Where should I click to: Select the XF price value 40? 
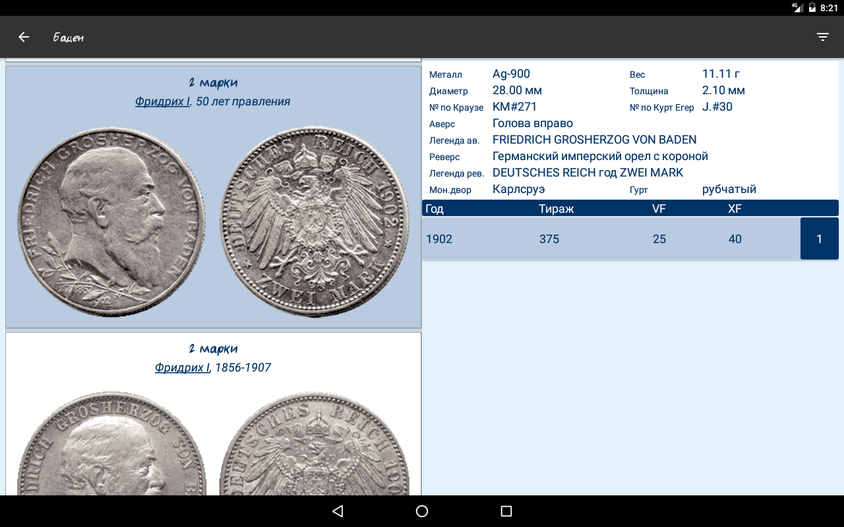(735, 239)
